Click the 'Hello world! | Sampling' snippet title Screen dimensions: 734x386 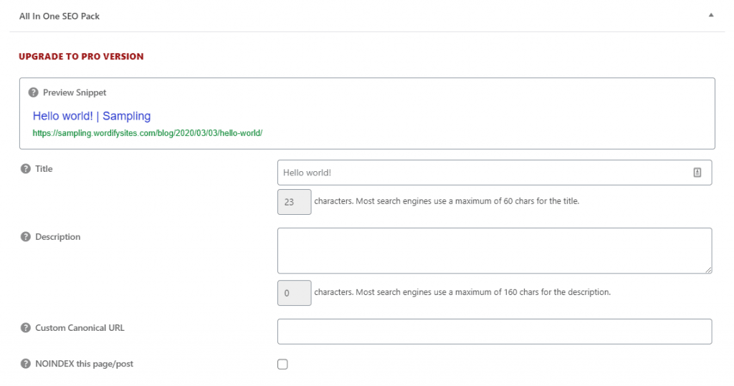pos(92,116)
